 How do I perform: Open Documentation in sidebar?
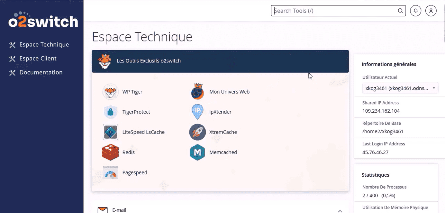tap(41, 72)
